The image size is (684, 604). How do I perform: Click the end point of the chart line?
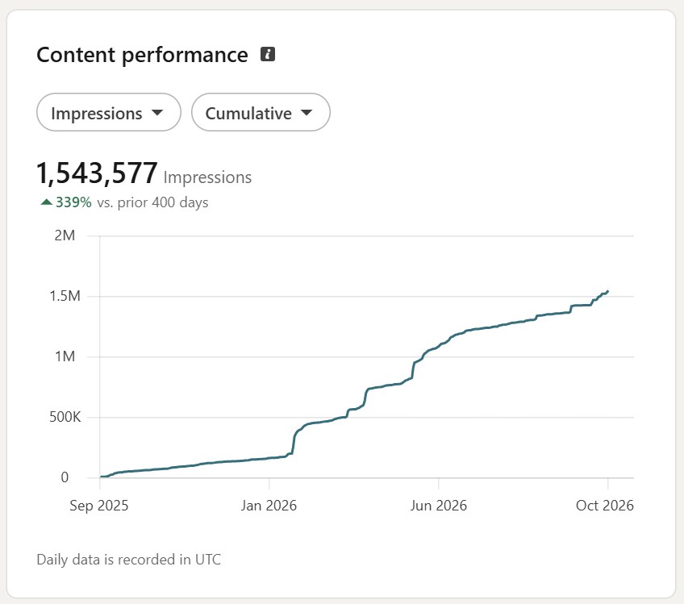click(607, 291)
